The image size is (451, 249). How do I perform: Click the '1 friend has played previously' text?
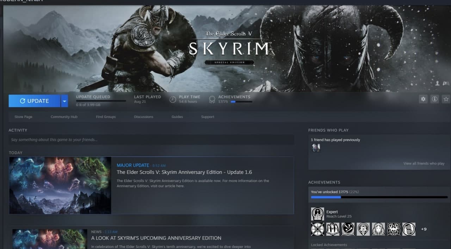(x=335, y=140)
